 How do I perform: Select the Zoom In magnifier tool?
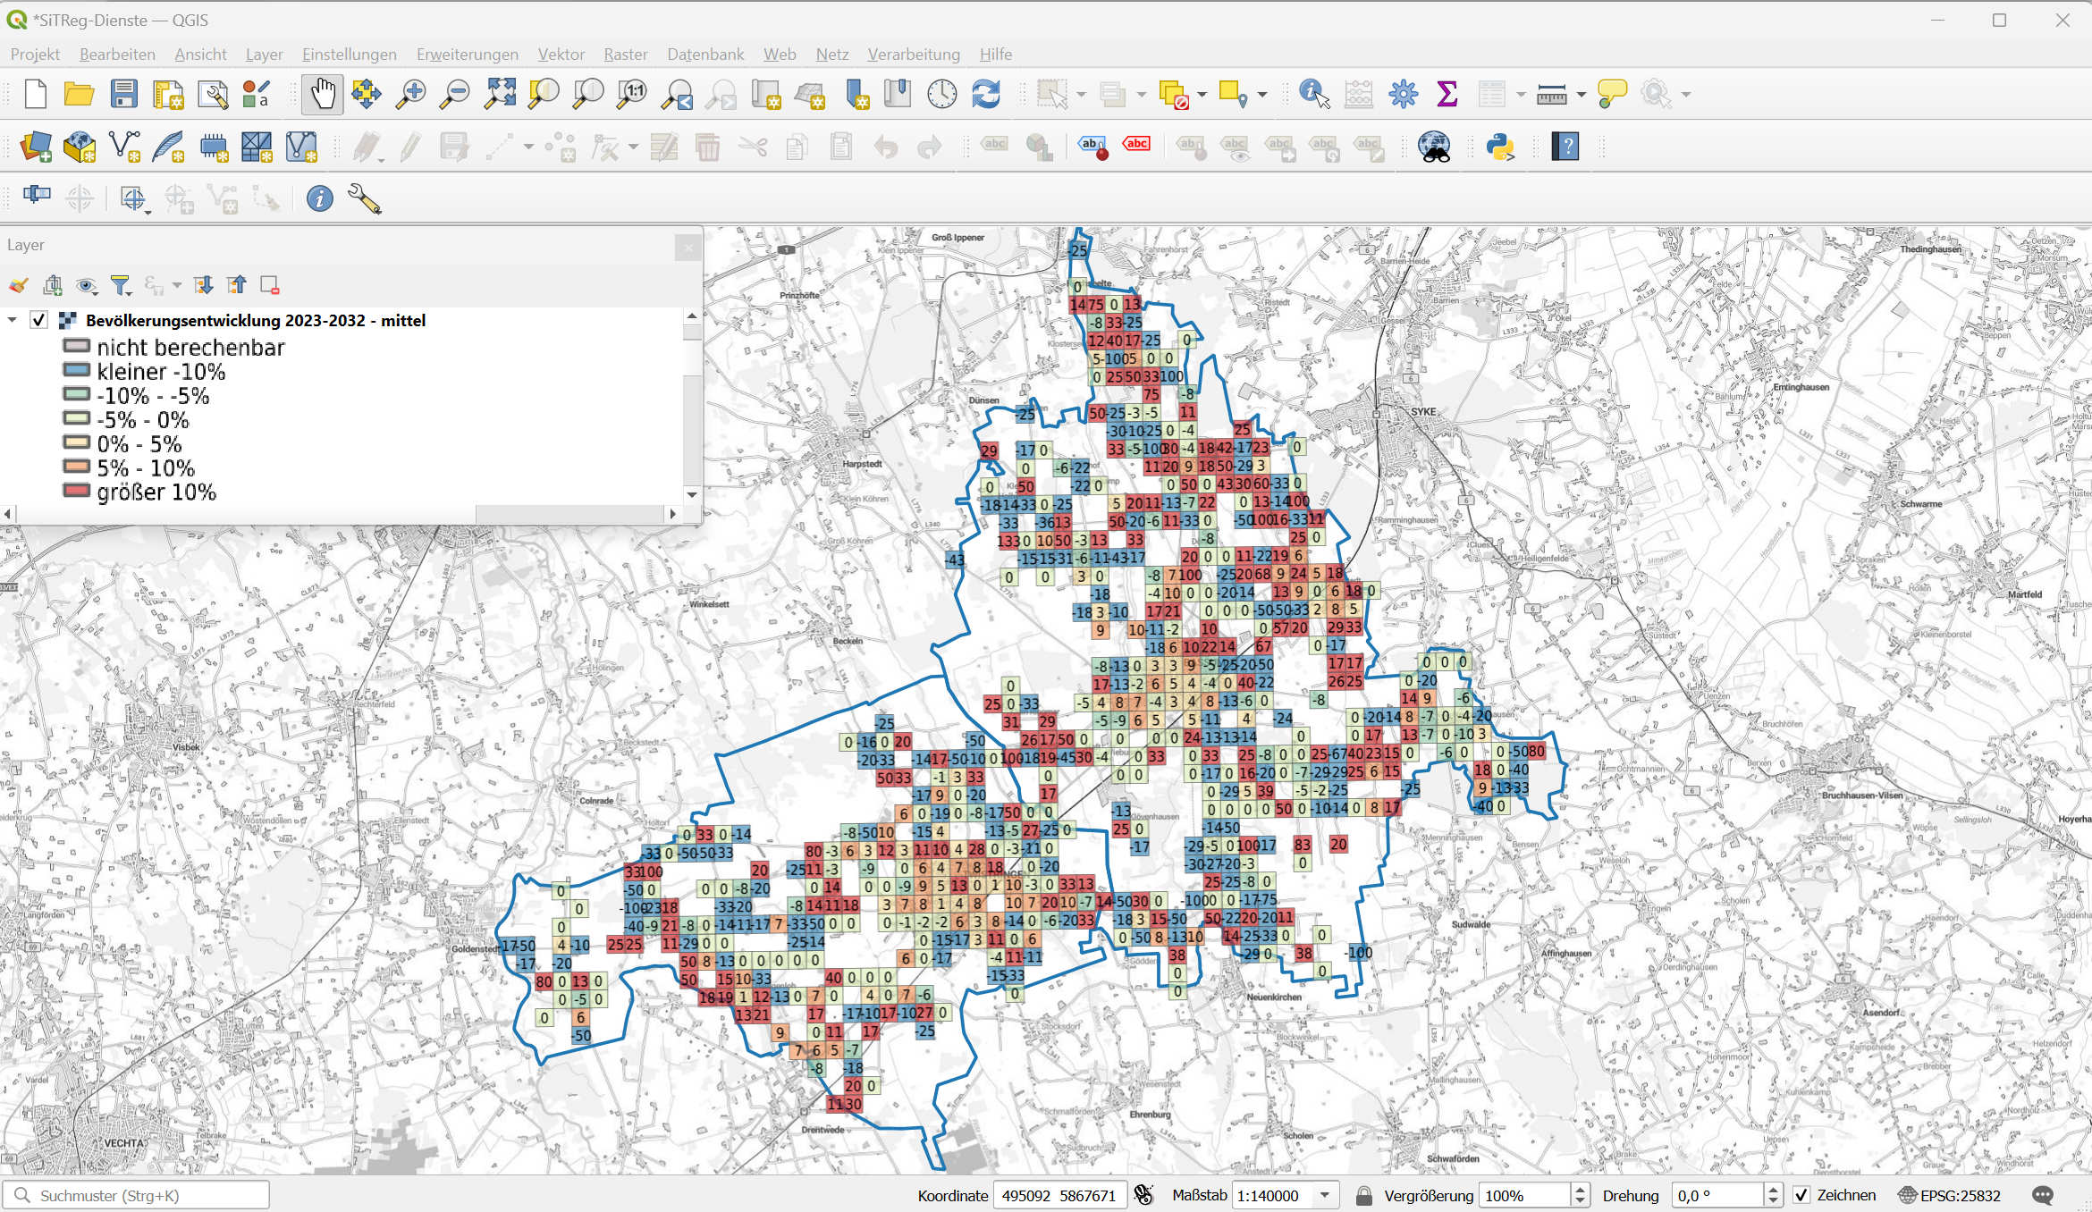[x=410, y=94]
